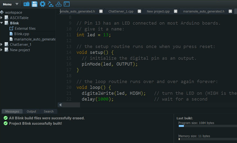
Task: Save file using the floppy disk icon
Action: 34,4
